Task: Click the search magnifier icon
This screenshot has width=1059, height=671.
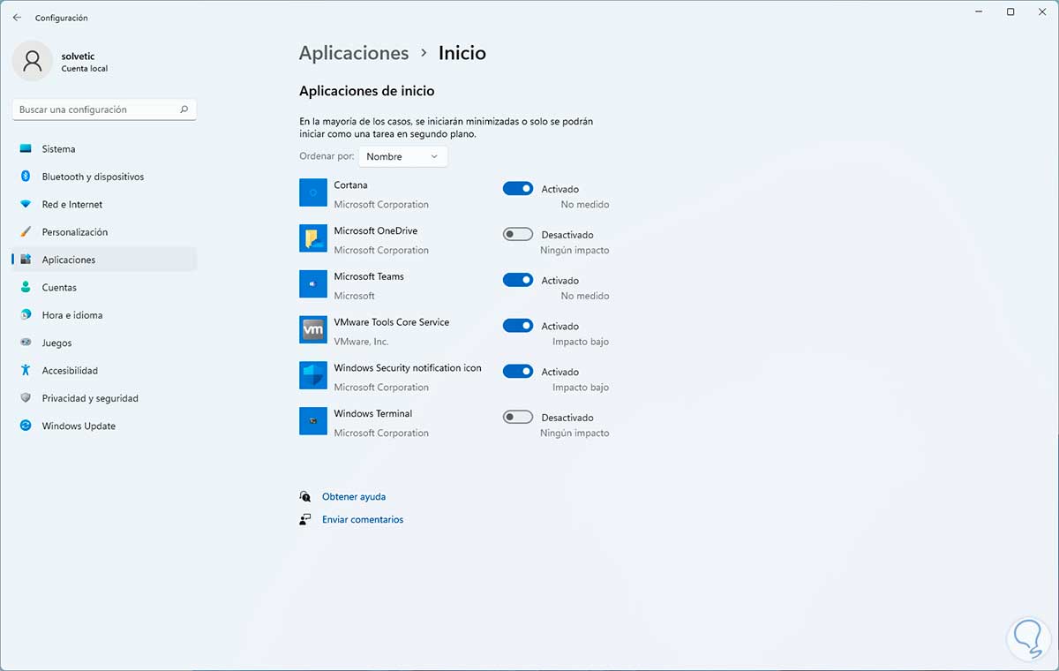Action: (x=184, y=109)
